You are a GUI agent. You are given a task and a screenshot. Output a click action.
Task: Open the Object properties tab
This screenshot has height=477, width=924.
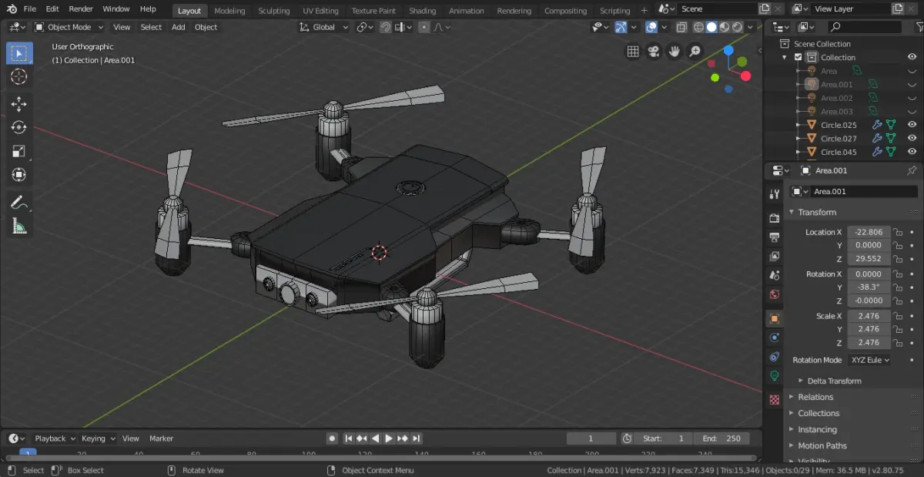pos(775,318)
